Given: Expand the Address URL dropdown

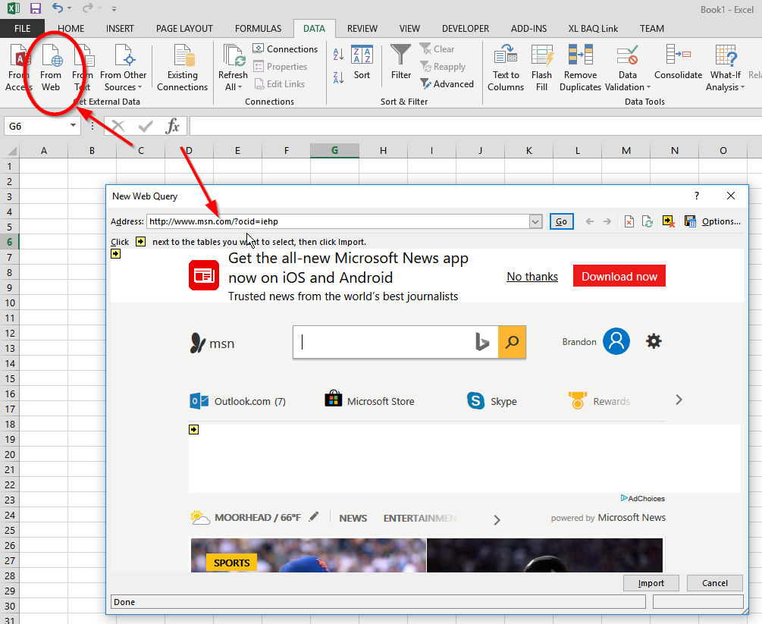Looking at the screenshot, I should tap(535, 221).
